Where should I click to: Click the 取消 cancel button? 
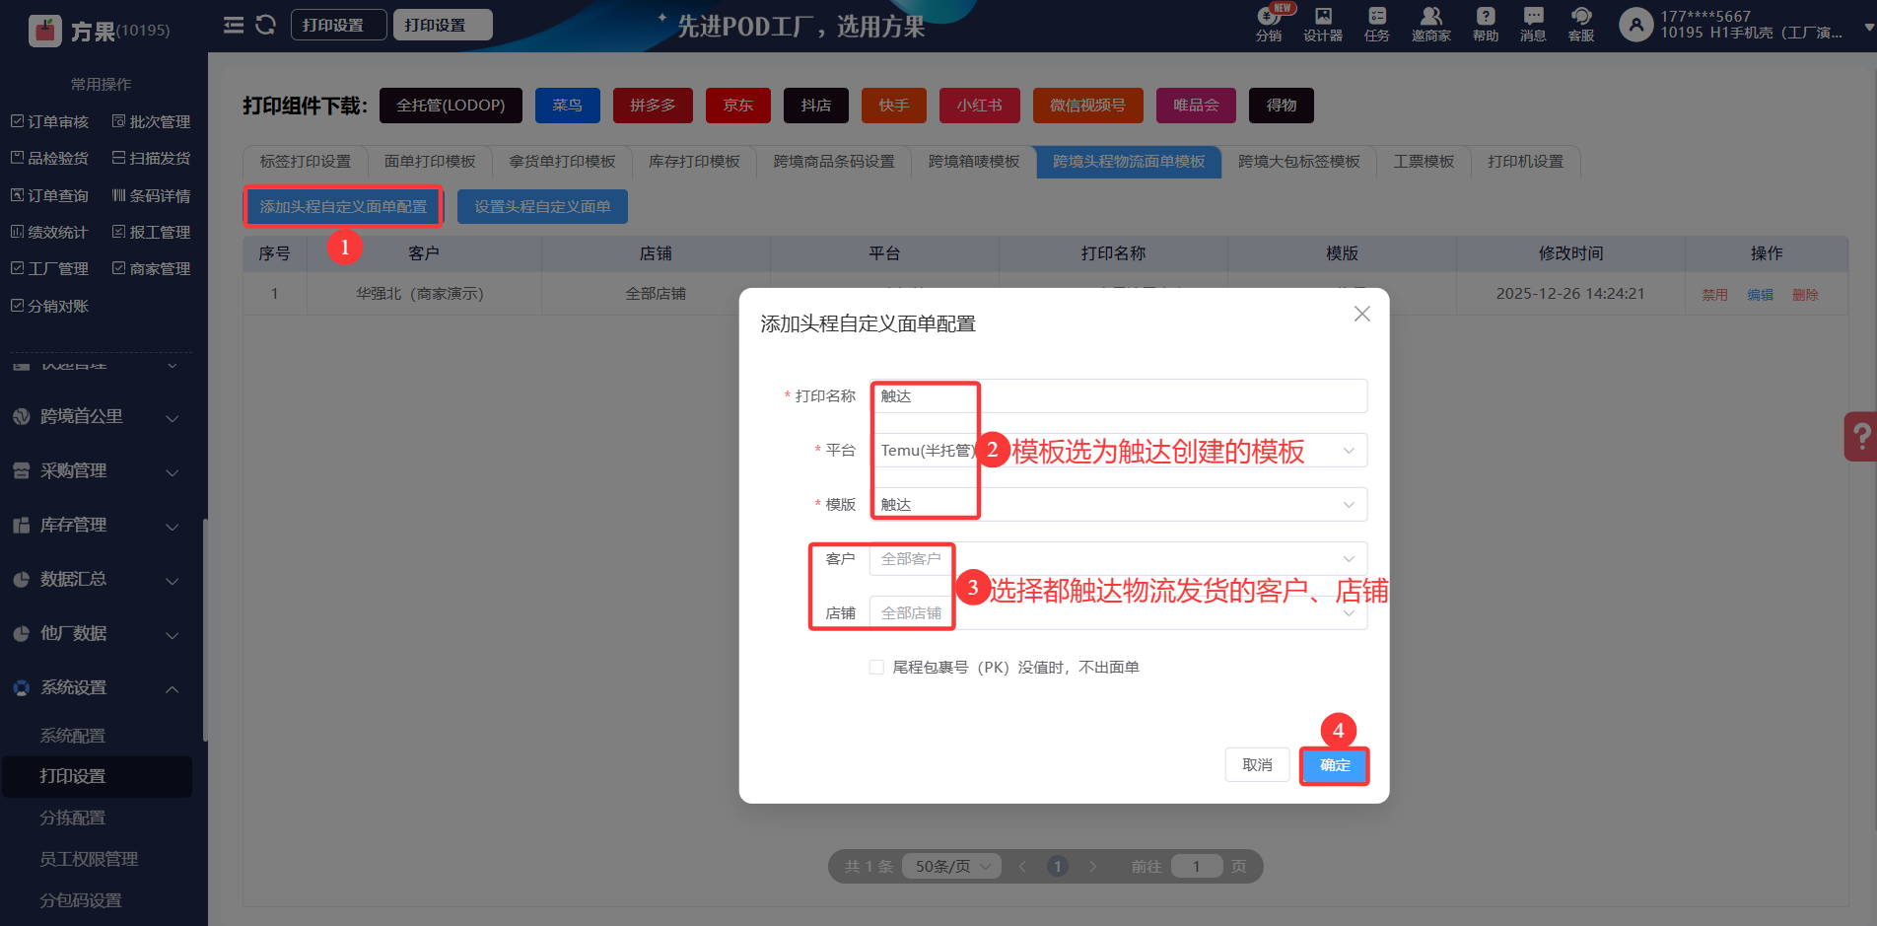point(1257,765)
